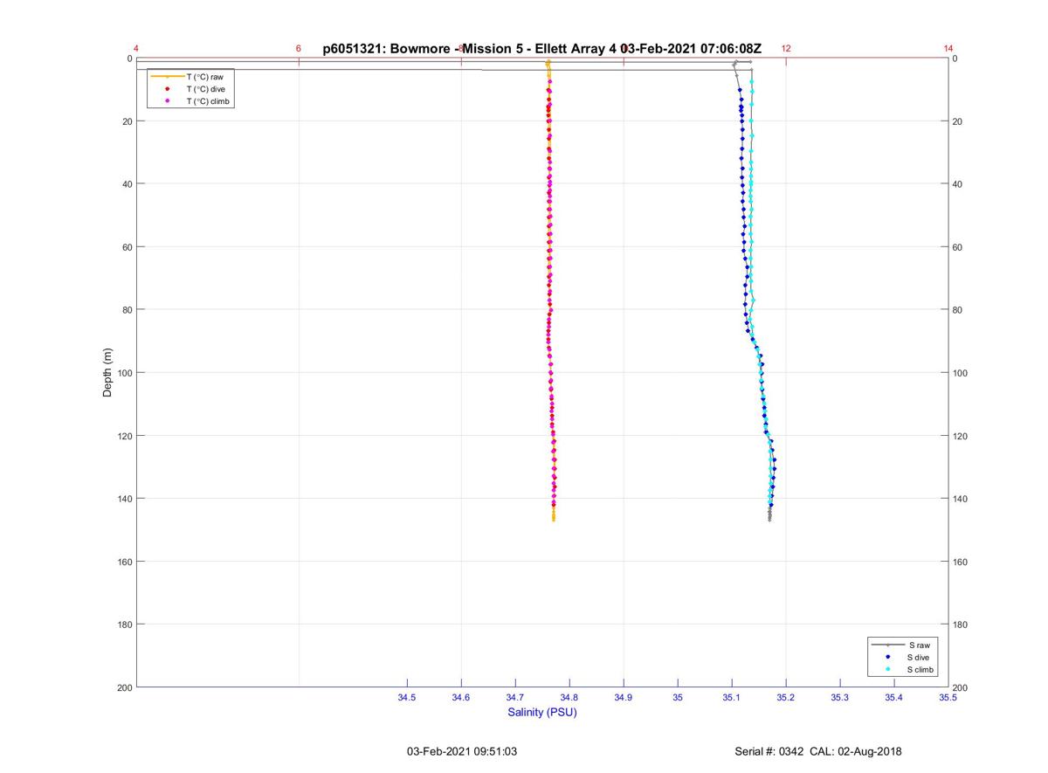Click "160" on the left depth axis

[x=123, y=562]
